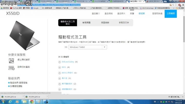
Task: Switch to the 手冊及文件 tab
Action: [124, 23]
